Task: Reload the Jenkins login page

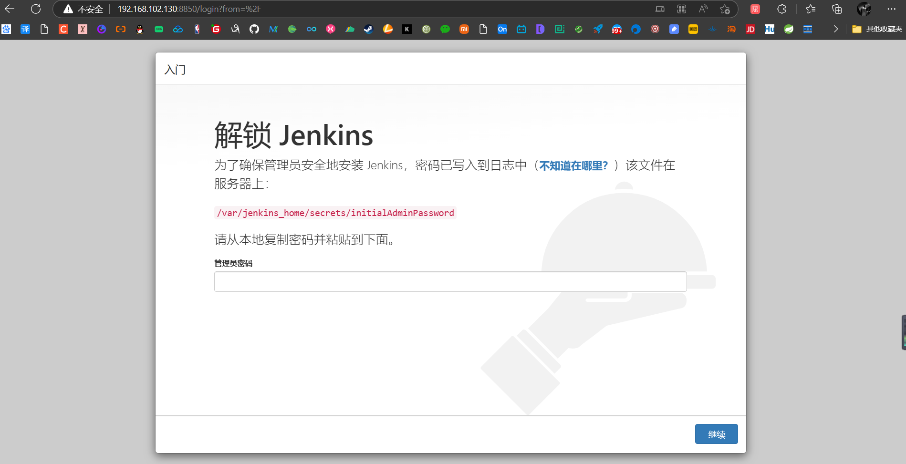Action: point(36,9)
